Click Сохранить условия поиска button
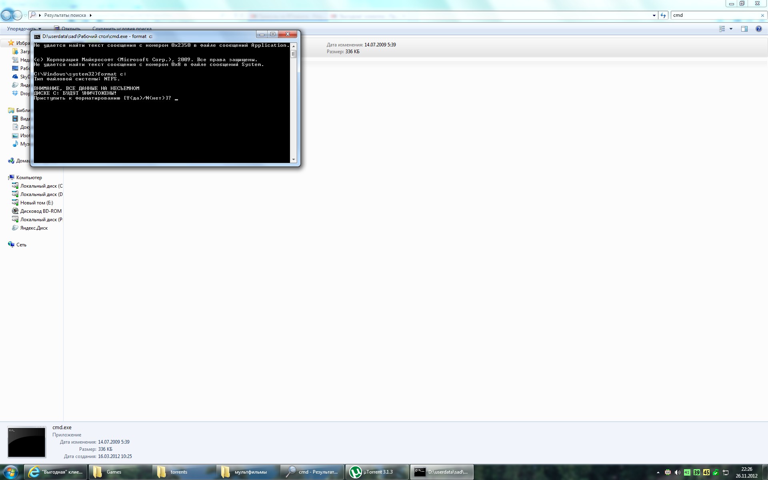Image resolution: width=768 pixels, height=480 pixels. point(122,29)
